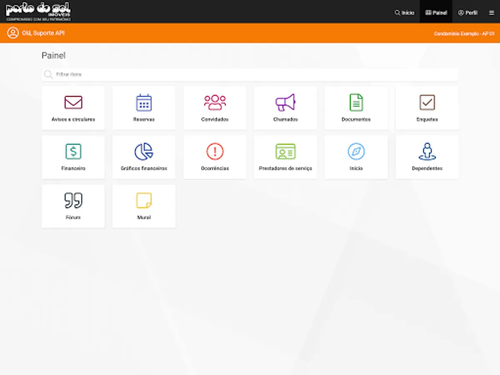The width and height of the screenshot is (500, 375).
Task: Click the Condomínio Exemplo - AP 01 selector
Action: pos(464,33)
